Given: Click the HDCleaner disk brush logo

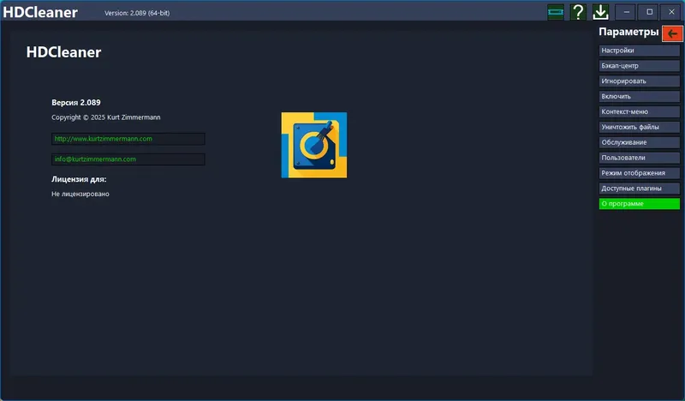Looking at the screenshot, I should 313,145.
